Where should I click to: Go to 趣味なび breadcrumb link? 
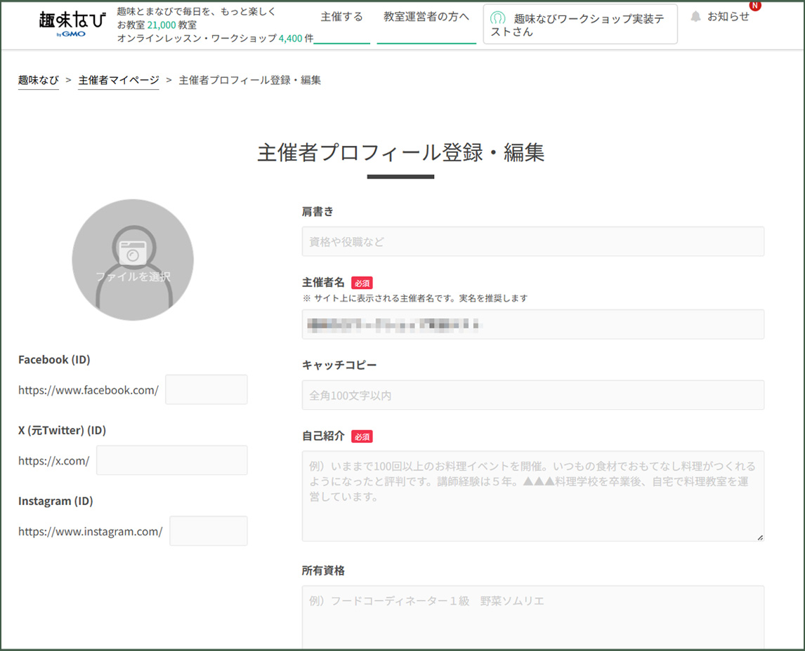[39, 80]
